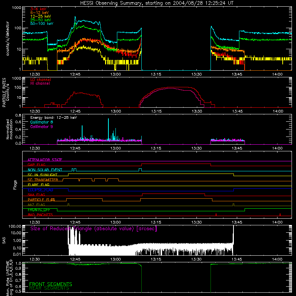The image size is (296, 296).
Task: Select the orange 6-12 keV legend entry
Action: [40, 13]
